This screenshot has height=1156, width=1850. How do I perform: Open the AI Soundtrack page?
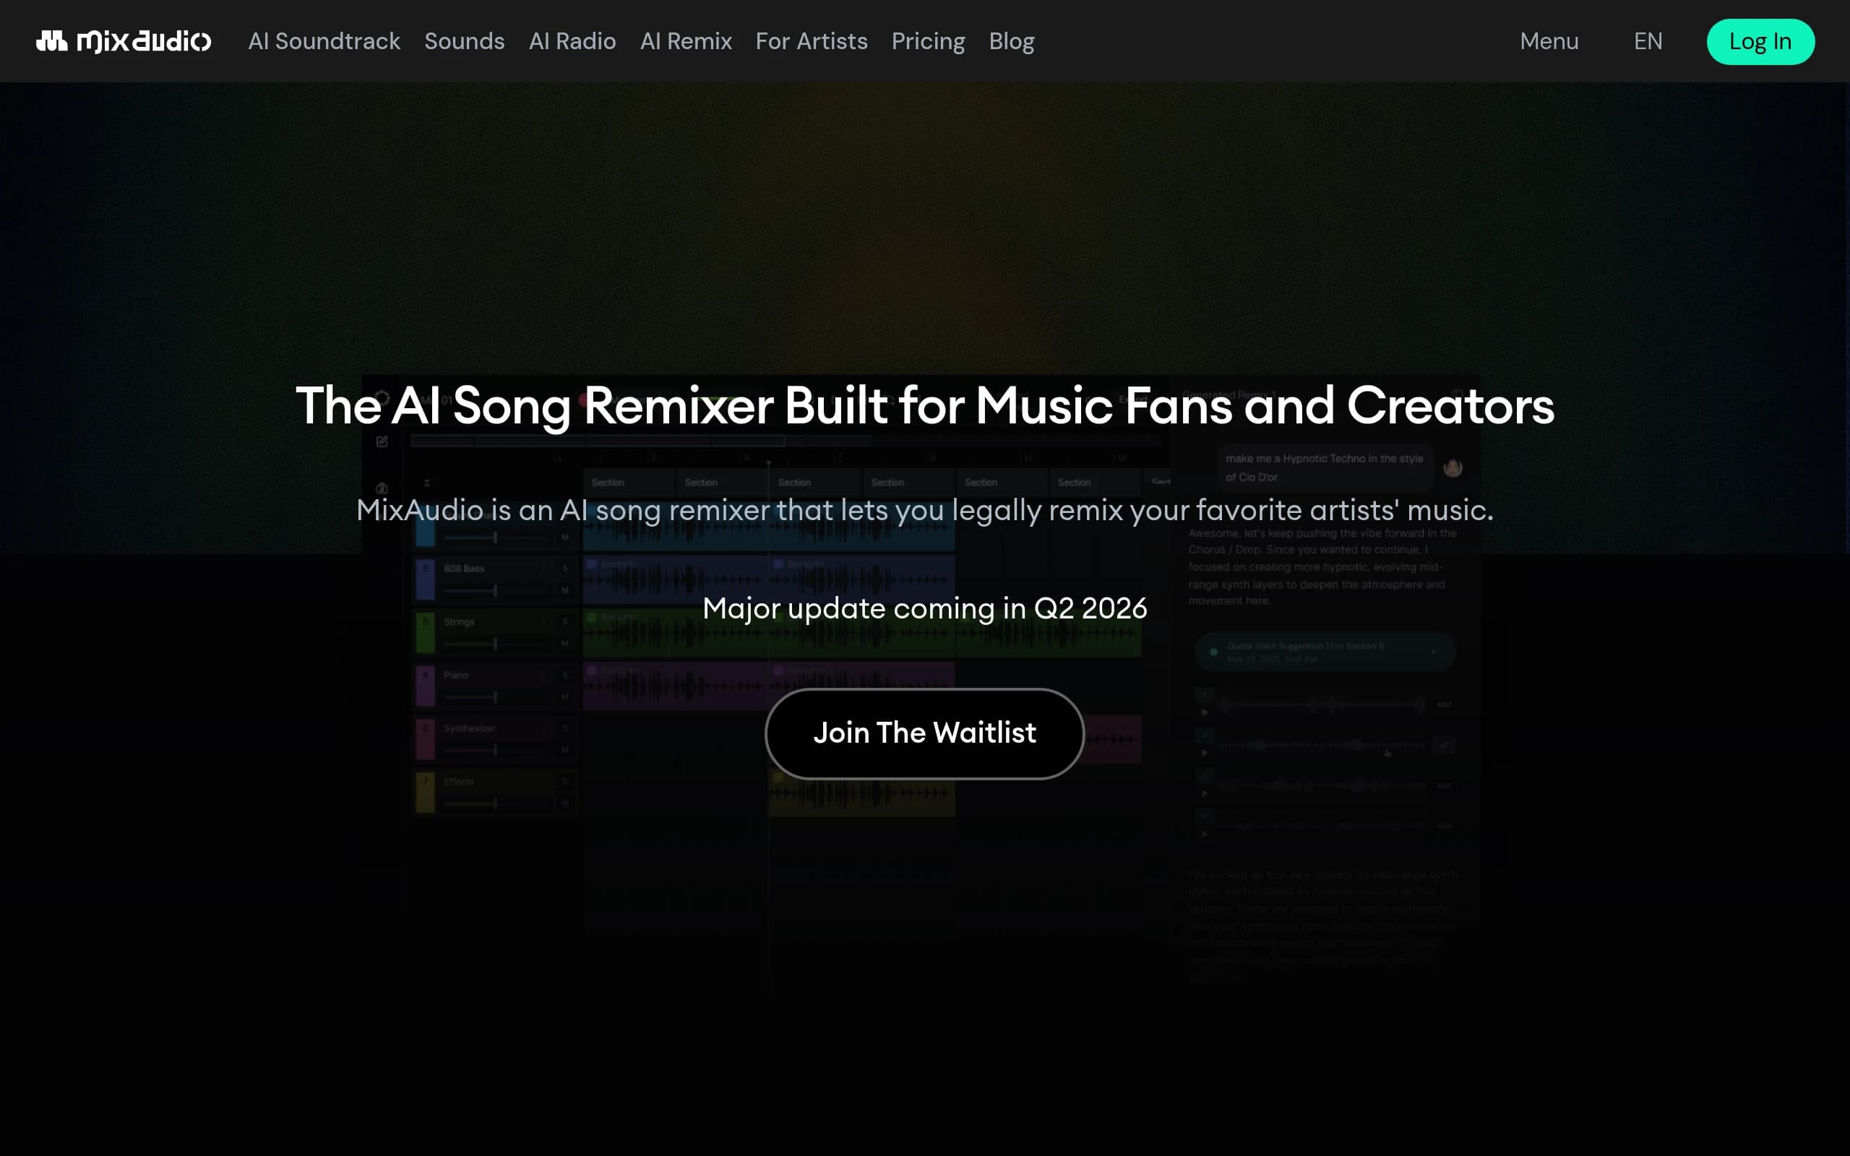point(324,41)
